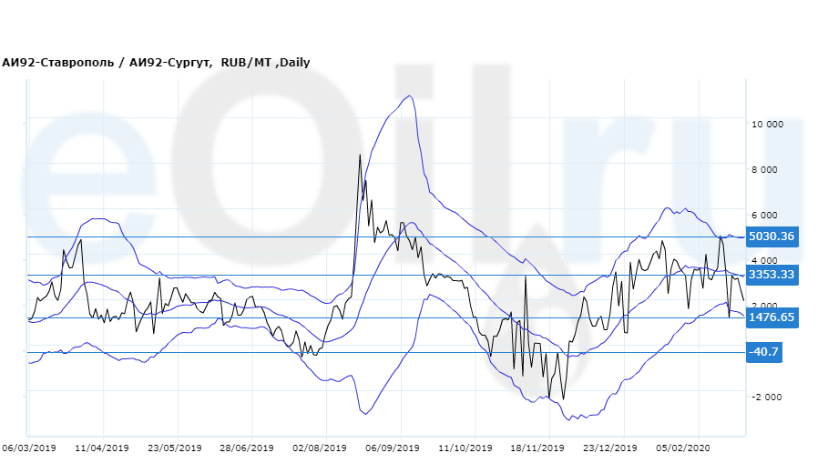Click the 23/12/2019 date axis label
The image size is (828, 463).
[x=610, y=448]
